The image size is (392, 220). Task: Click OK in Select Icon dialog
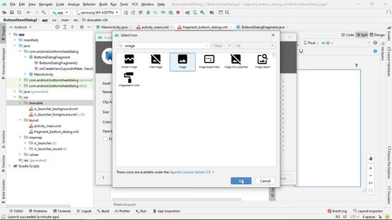241,181
